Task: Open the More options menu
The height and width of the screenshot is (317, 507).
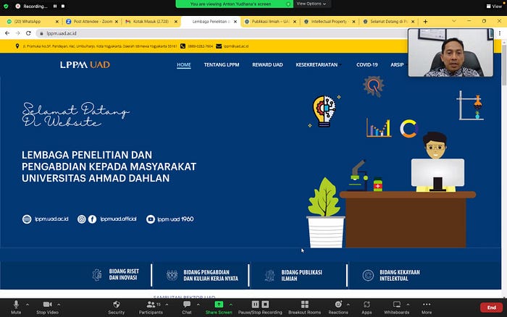Action: click(x=427, y=307)
